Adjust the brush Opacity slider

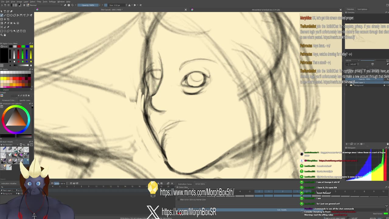(x=88, y=5)
